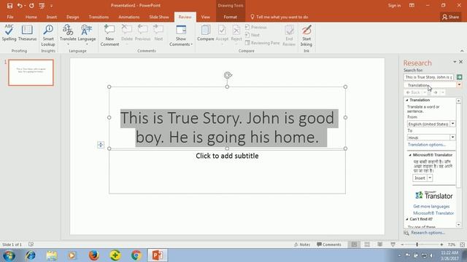
Task: Open the Research pane options arrow
Action: [x=455, y=62]
